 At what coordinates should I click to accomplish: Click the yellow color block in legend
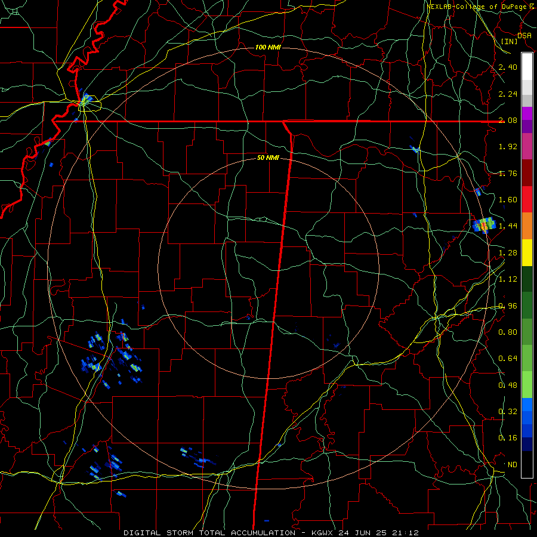click(x=527, y=253)
